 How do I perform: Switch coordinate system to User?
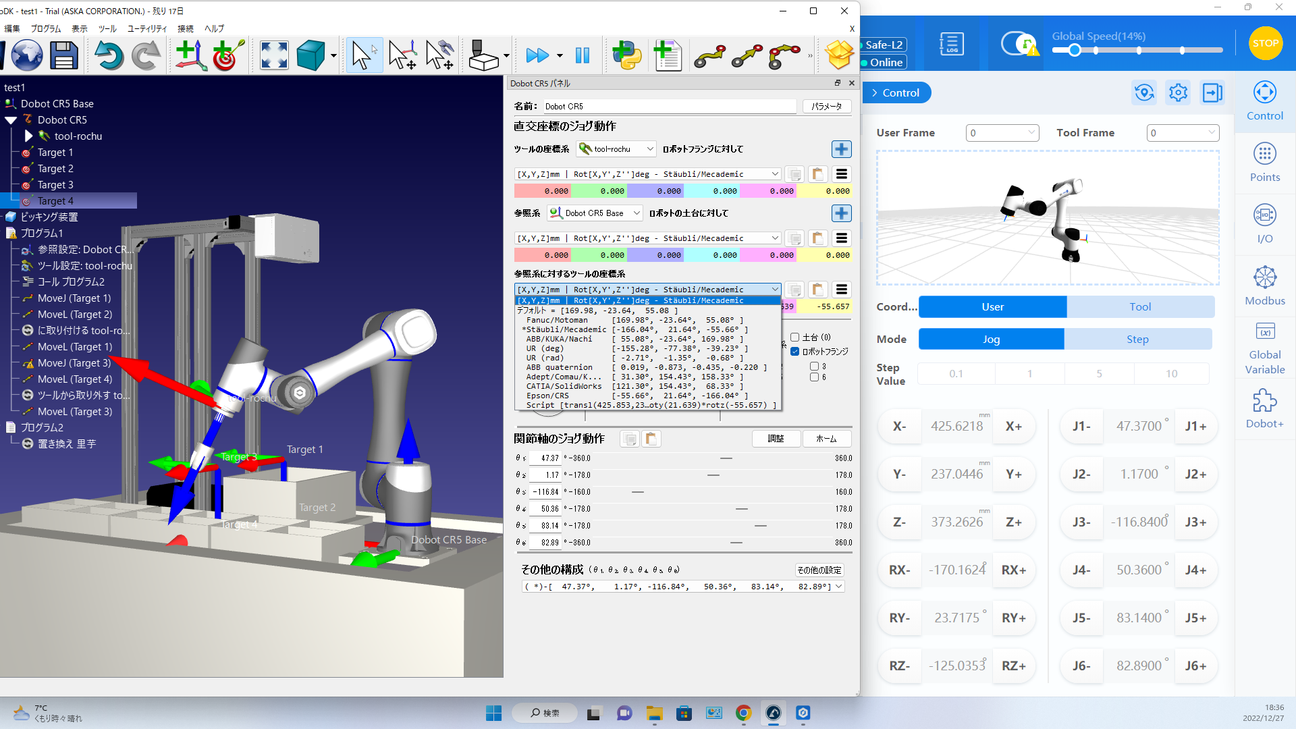click(x=992, y=306)
